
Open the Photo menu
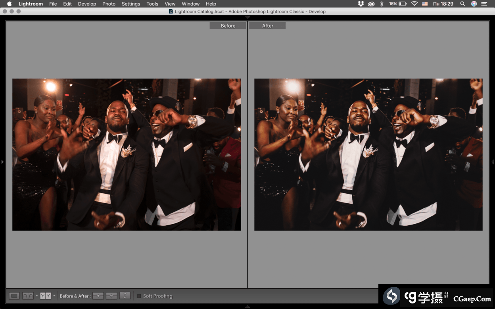point(109,4)
